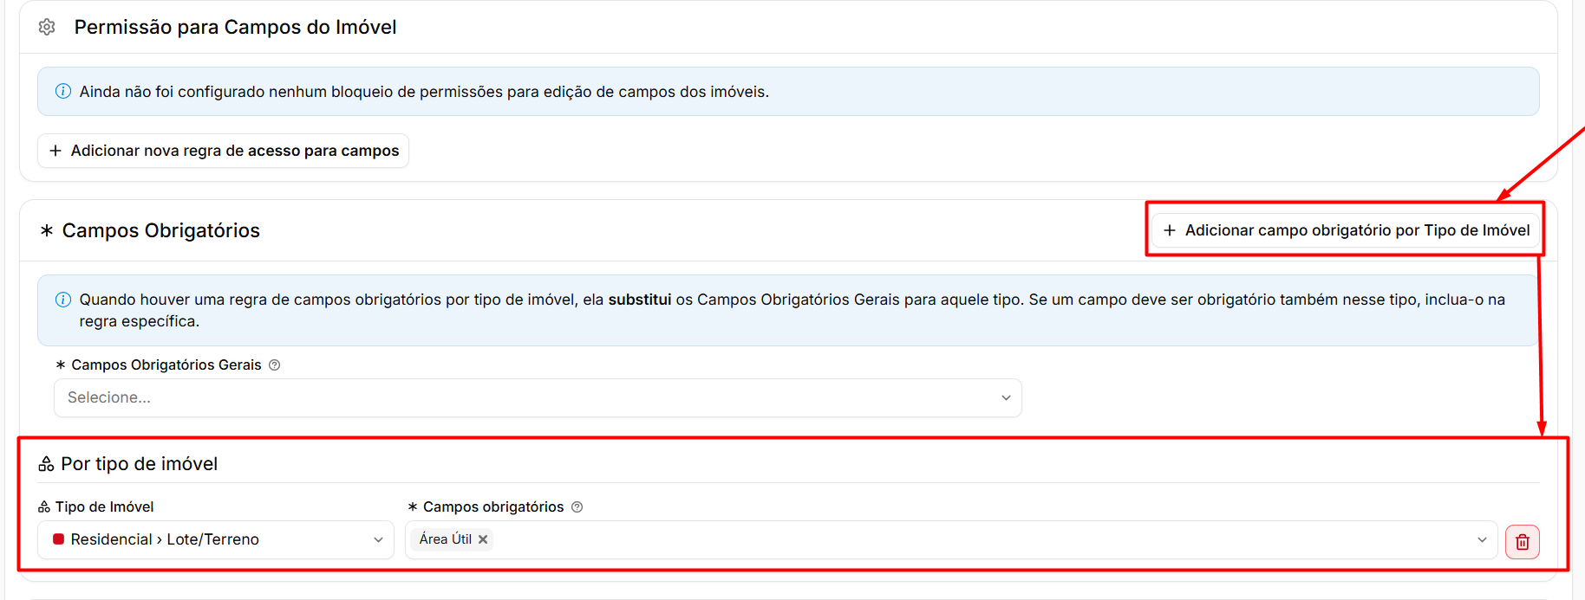This screenshot has width=1585, height=600.
Task: Open the Campos Obrigatórios Gerais dropdown
Action: point(538,397)
